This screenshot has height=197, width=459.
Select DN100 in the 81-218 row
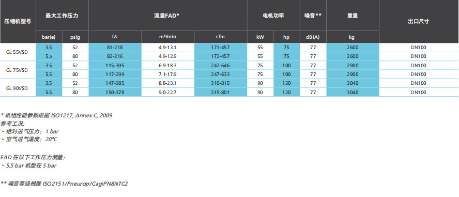[x=419, y=48]
